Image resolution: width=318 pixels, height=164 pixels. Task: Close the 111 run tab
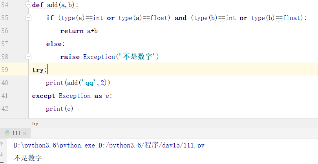tap(24, 133)
